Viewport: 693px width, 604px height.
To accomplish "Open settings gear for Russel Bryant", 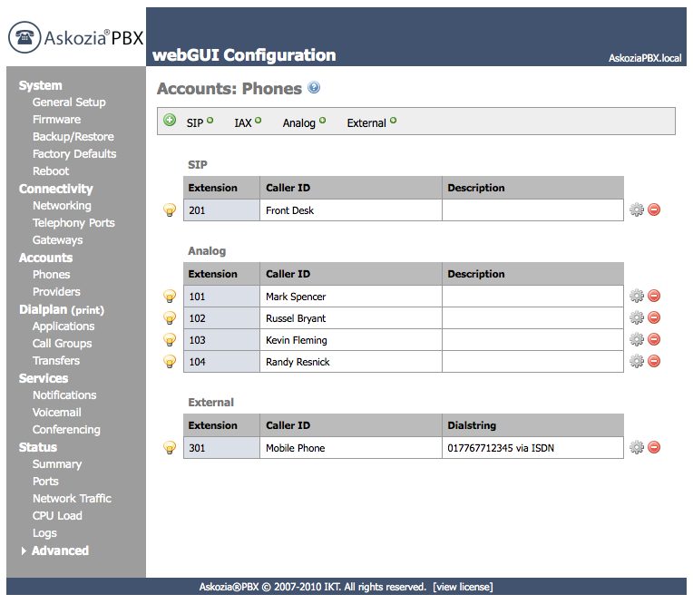I will point(637,317).
